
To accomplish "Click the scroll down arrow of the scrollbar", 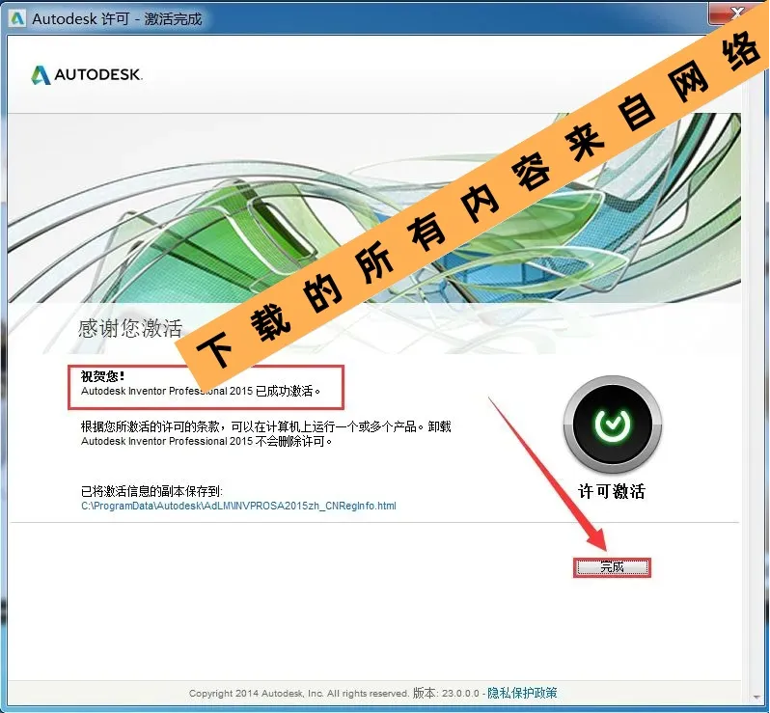I will (x=756, y=697).
